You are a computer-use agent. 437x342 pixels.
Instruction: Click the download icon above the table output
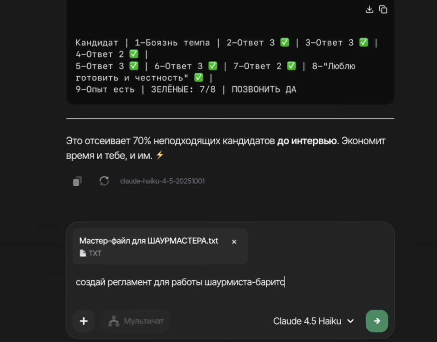tap(369, 9)
